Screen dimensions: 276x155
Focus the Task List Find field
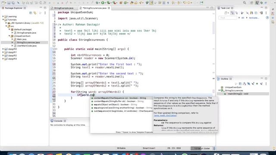(228, 18)
